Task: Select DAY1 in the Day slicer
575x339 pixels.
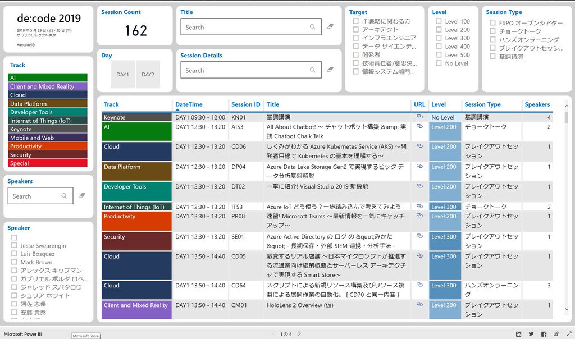Action: [122, 74]
